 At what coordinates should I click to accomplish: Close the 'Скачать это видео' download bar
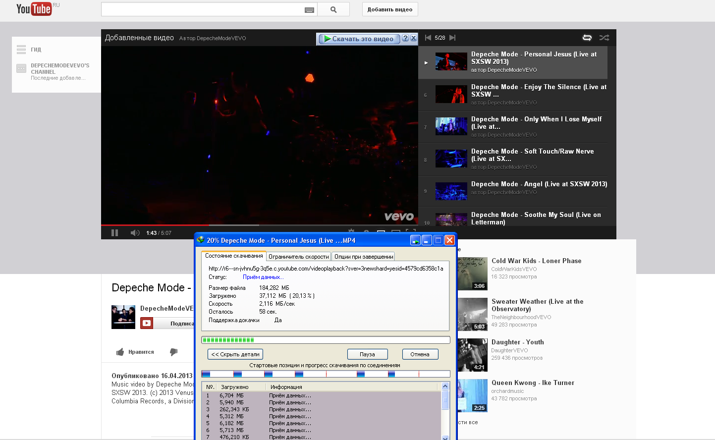coord(413,38)
